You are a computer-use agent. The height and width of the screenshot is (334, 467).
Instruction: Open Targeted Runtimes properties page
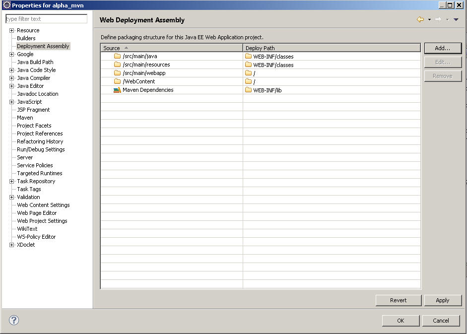39,173
